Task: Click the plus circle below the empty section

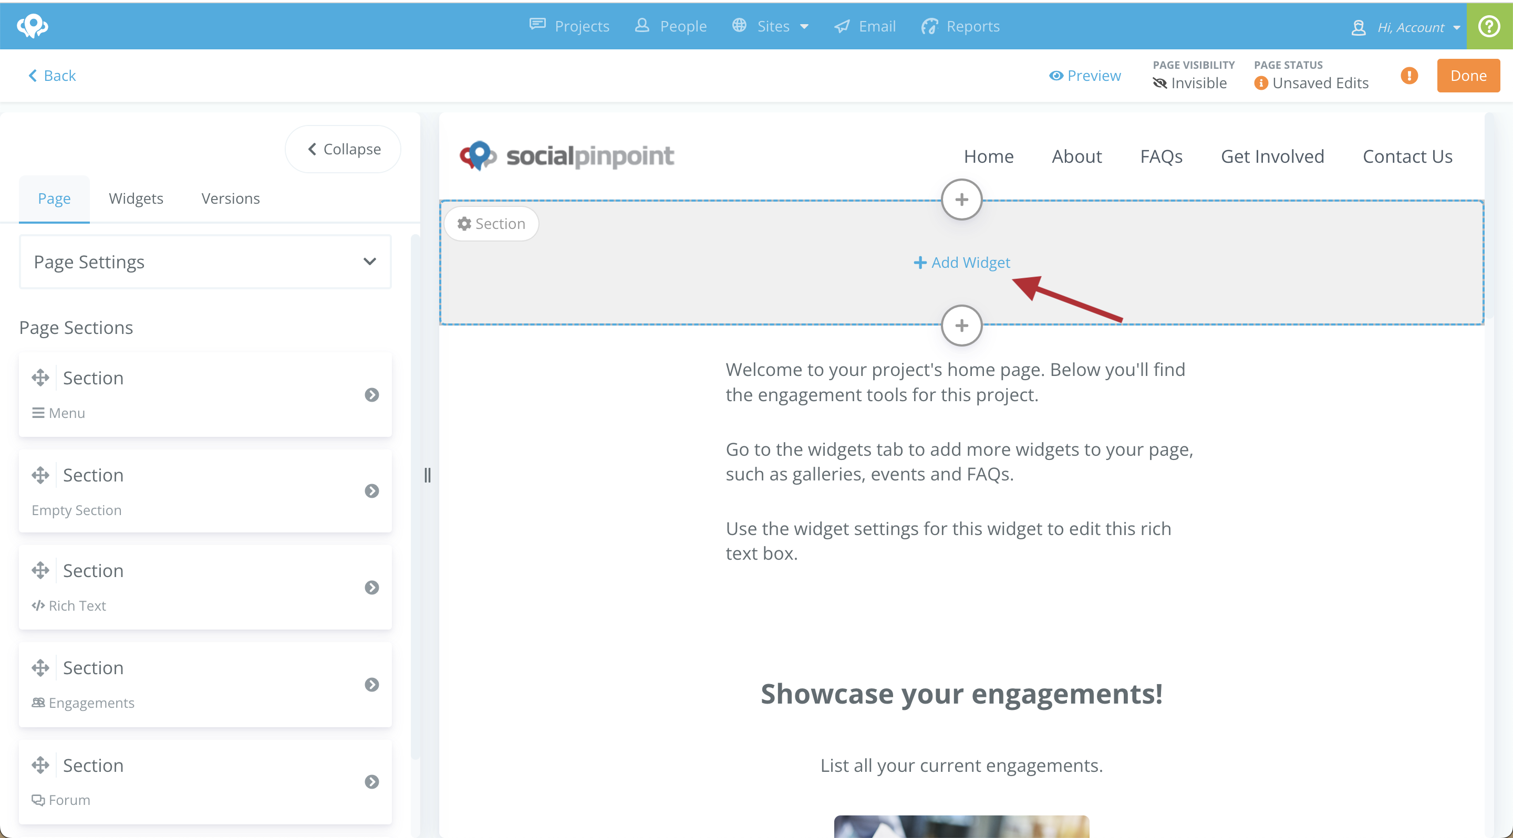Action: click(961, 325)
